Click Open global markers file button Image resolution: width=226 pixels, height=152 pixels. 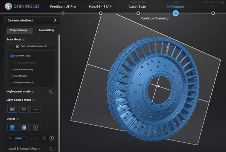[x=31, y=46]
